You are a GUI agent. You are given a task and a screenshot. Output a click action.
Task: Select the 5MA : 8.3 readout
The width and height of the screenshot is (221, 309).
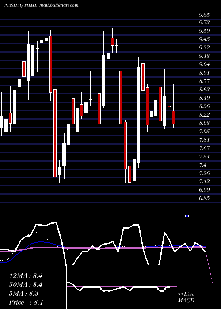point(24,294)
